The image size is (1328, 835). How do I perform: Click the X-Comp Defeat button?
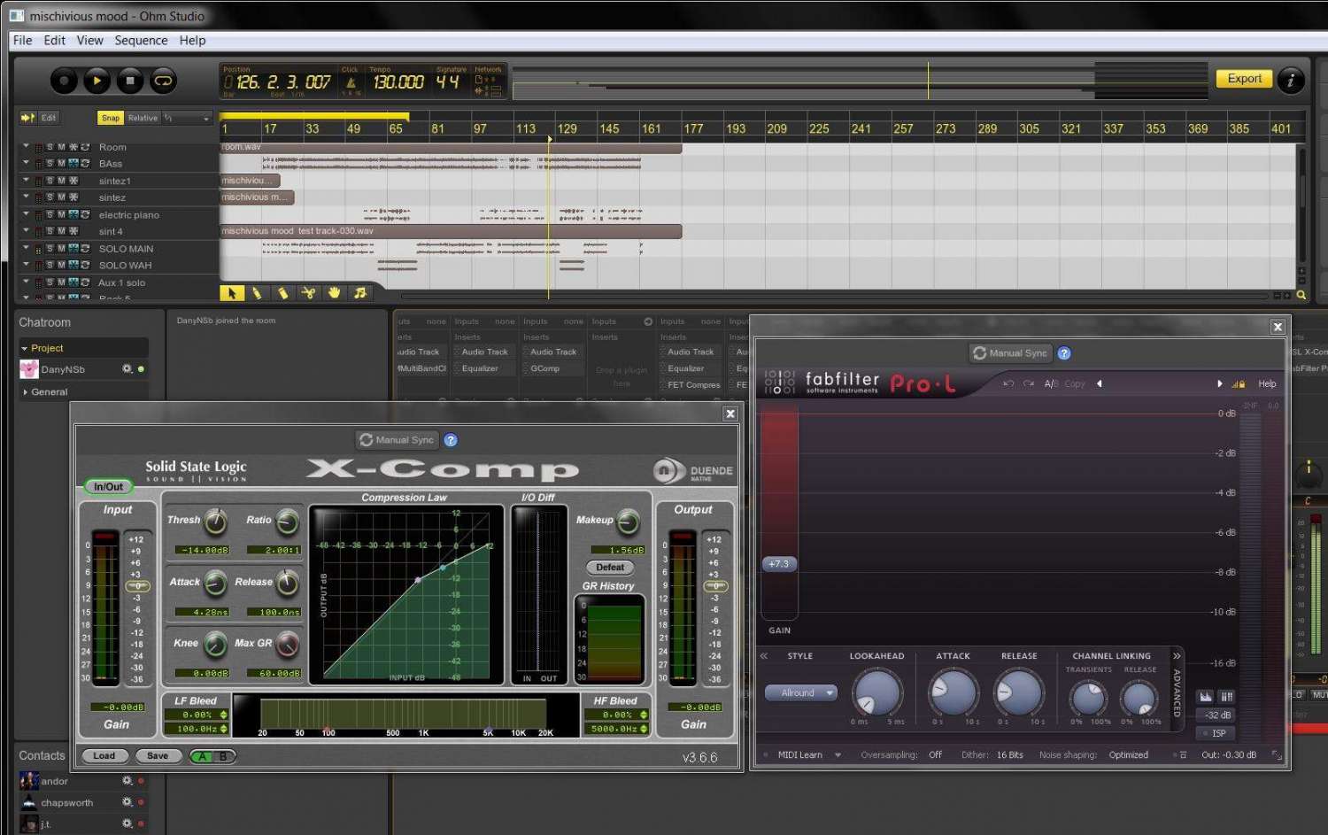point(610,568)
